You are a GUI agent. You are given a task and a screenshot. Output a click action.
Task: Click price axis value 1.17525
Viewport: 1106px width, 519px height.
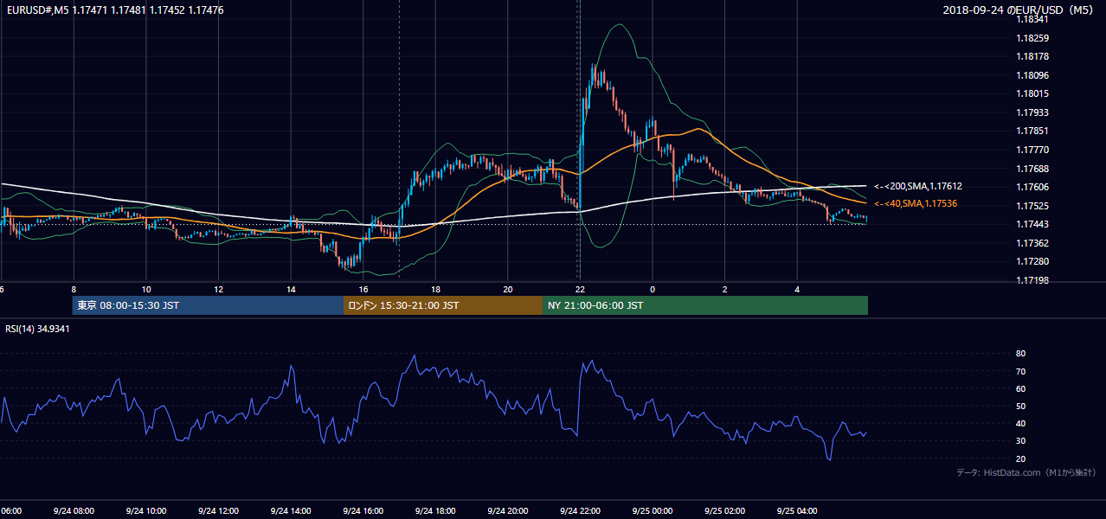coord(1032,206)
